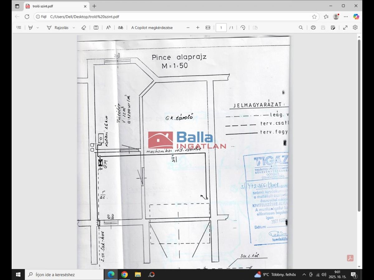Open the PDF search tool
Image resolution: width=374 pixels, height=280 pixels.
301,28
